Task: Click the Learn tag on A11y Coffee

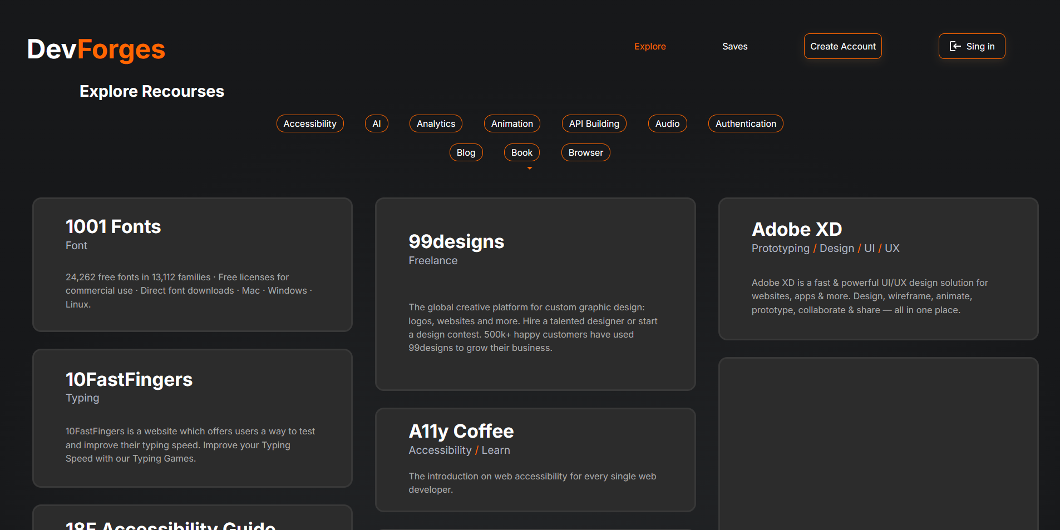Action: (496, 450)
